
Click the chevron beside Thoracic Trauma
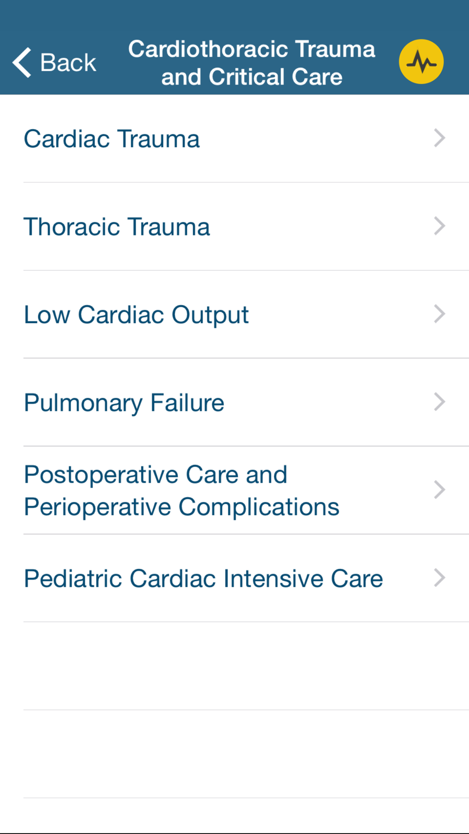click(x=439, y=226)
